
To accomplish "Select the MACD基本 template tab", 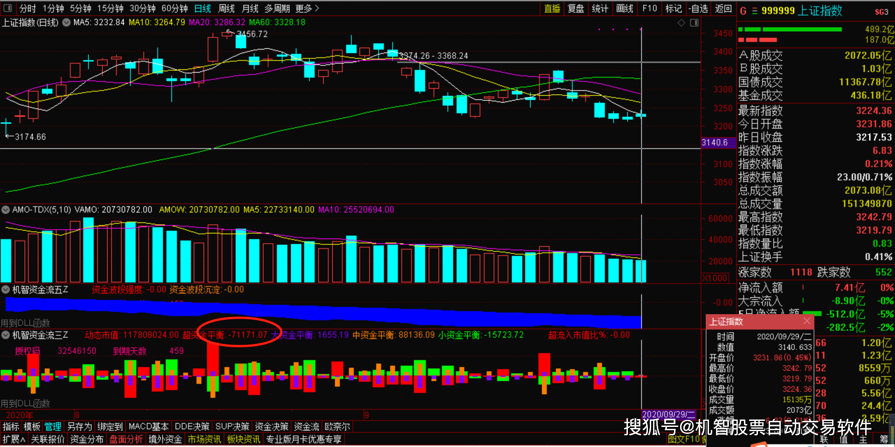I will (148, 426).
